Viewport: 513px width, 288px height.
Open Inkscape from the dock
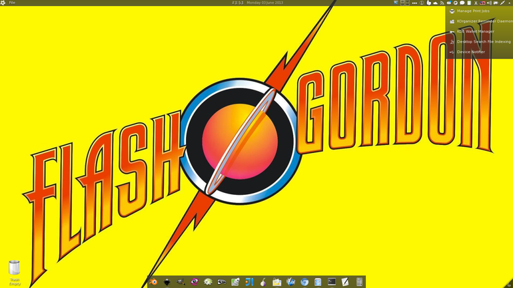(x=167, y=282)
